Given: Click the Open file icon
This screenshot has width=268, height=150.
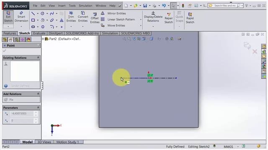Looking at the screenshot, I should (x=136, y=5).
